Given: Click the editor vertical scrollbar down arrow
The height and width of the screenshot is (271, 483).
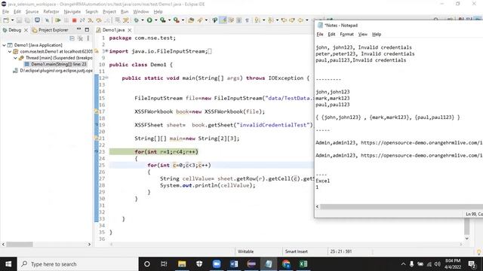Looking at the screenshot, I should coord(466,239).
